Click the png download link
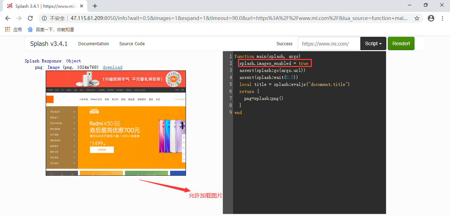 click(x=112, y=67)
